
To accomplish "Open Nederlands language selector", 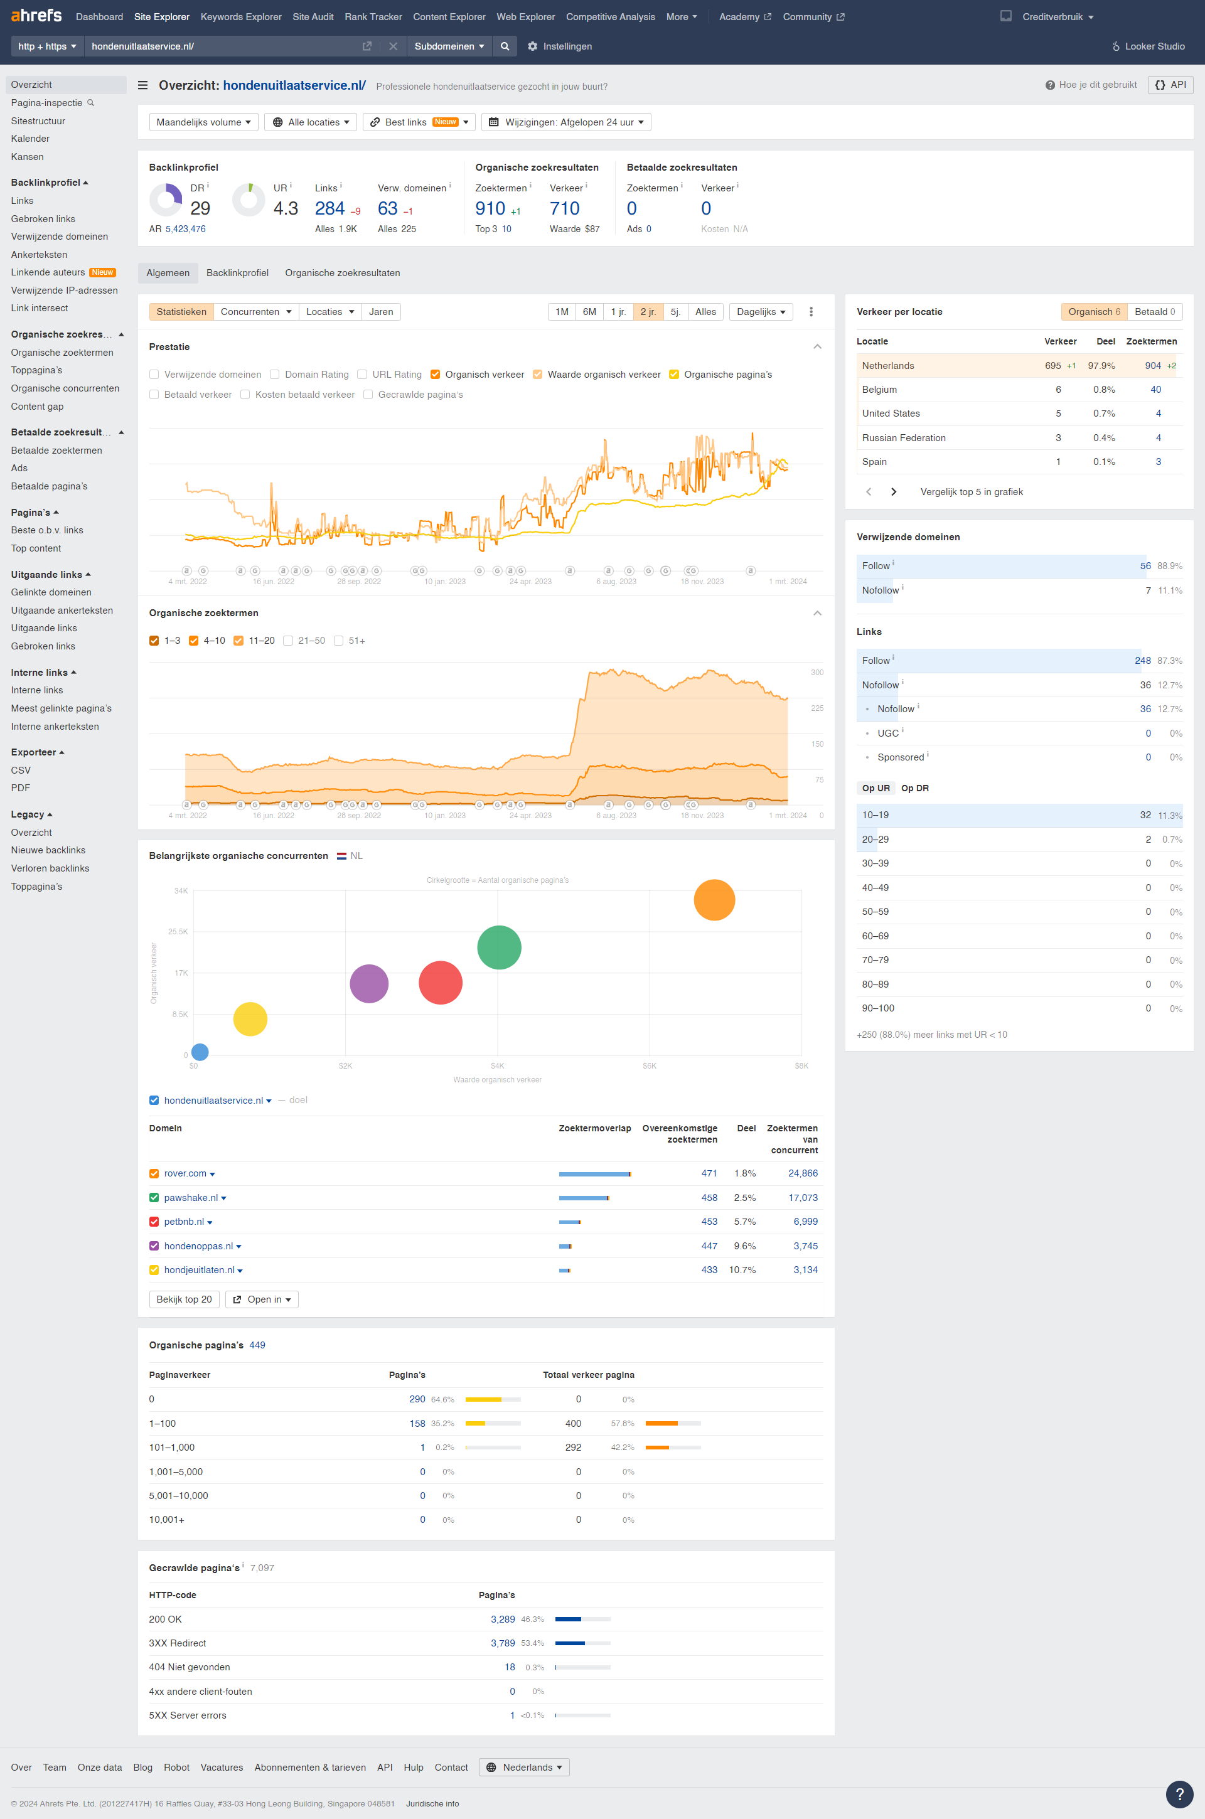I will pos(524,1768).
